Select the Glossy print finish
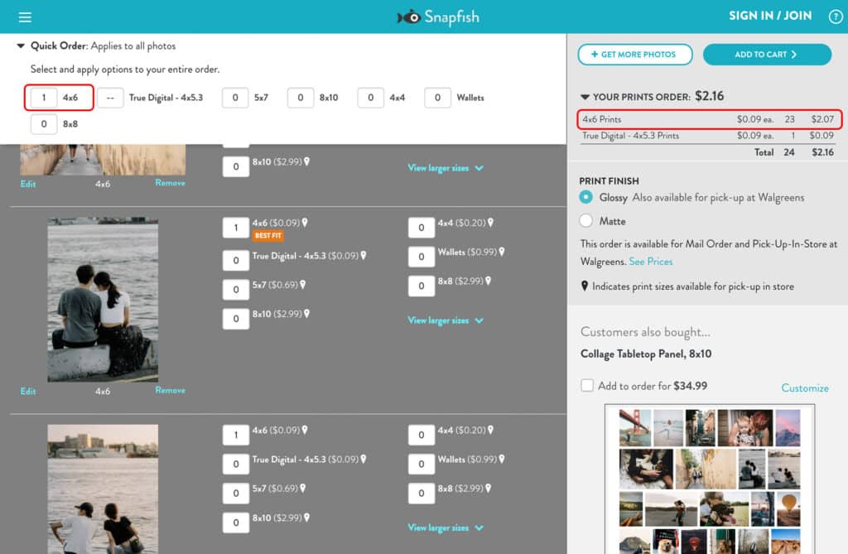 pos(586,197)
